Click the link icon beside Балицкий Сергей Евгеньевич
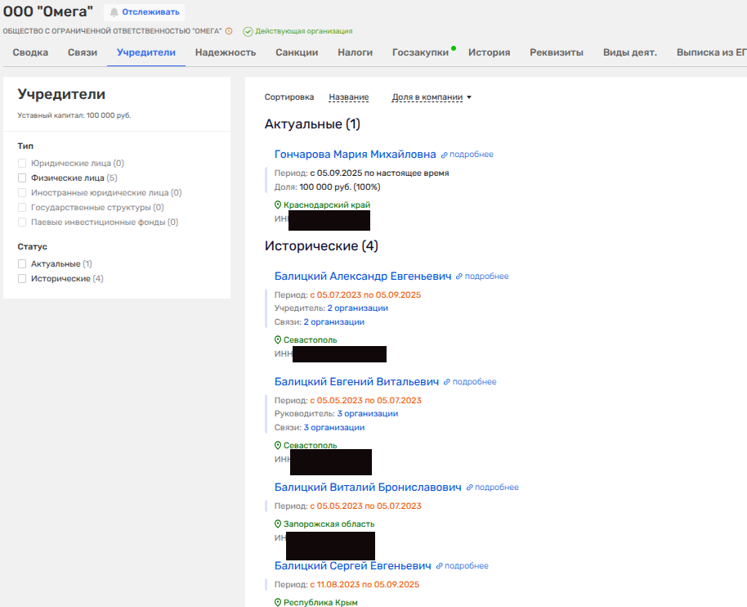 (439, 566)
